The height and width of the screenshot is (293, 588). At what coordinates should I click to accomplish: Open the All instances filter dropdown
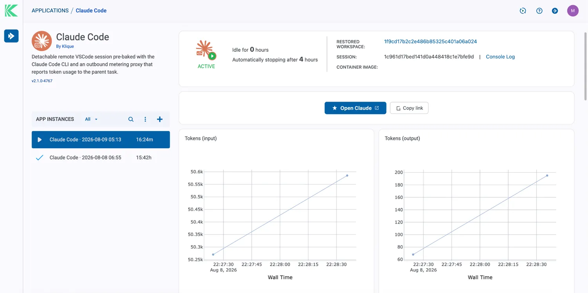pos(91,119)
